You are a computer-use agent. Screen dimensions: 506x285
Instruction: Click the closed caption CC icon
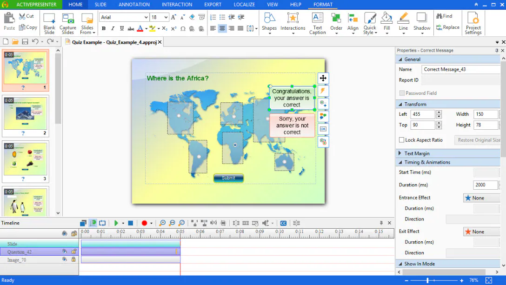(x=283, y=223)
